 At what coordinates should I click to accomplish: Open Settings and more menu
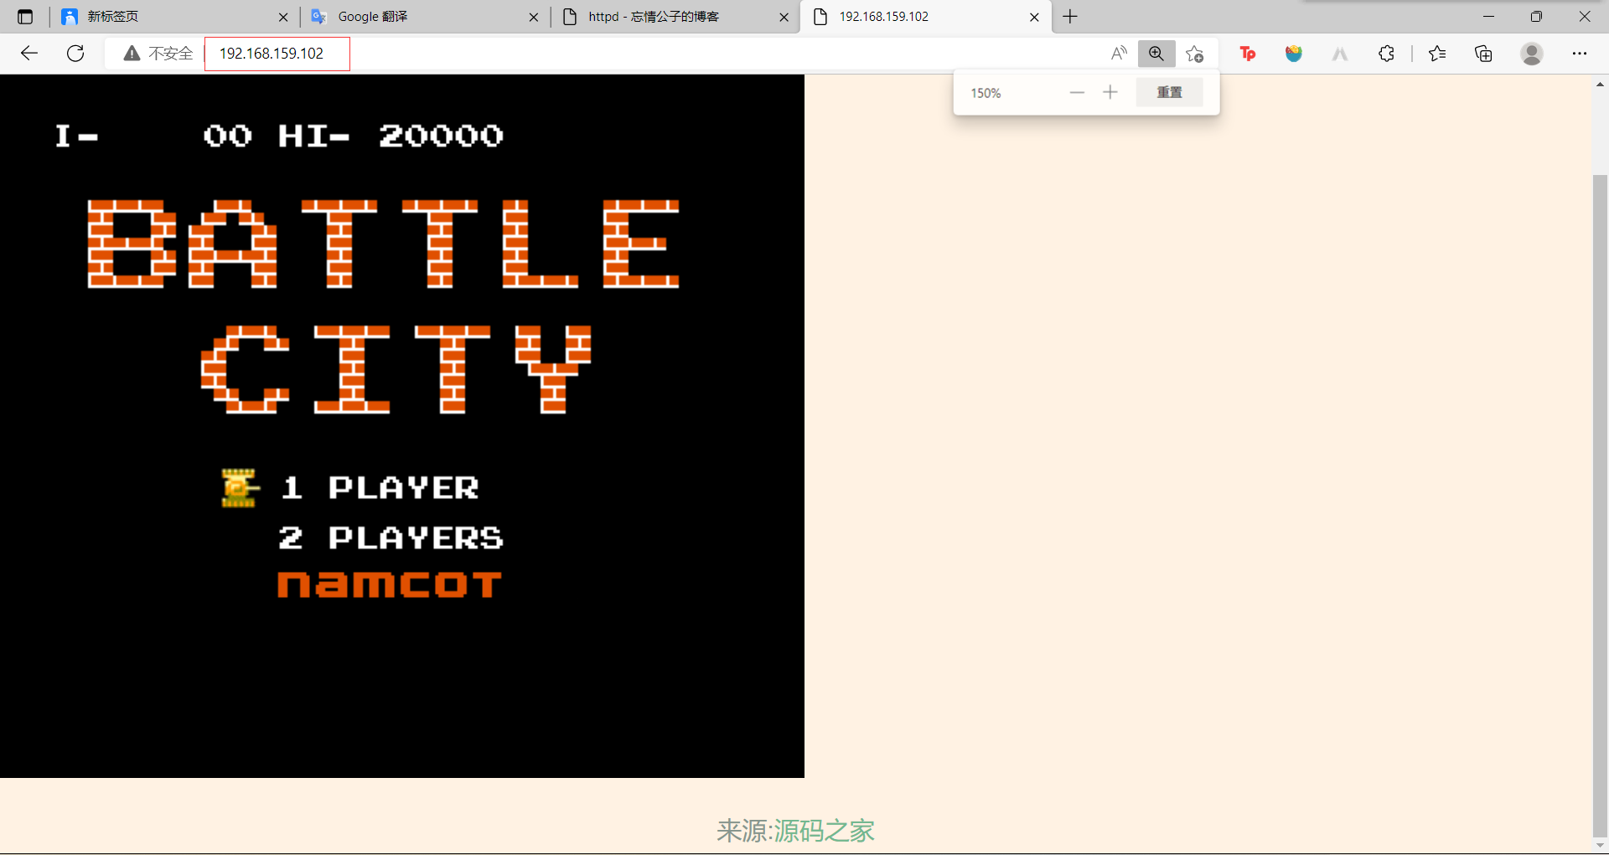(1580, 54)
